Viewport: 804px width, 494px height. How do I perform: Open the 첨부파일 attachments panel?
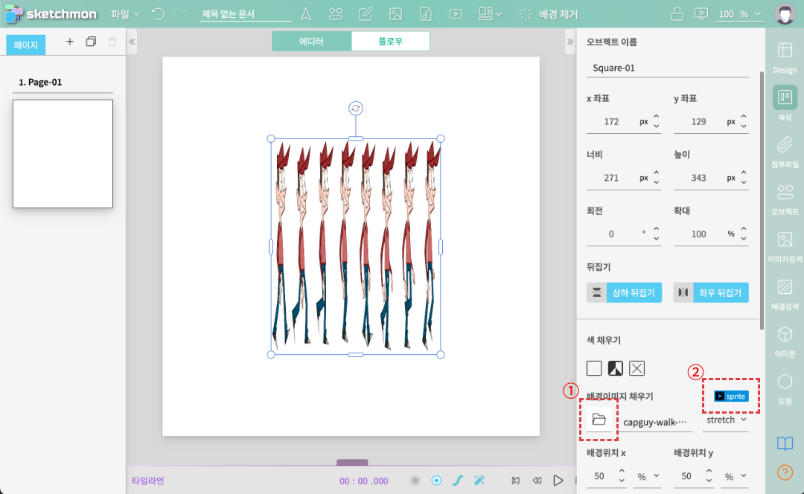[x=785, y=153]
